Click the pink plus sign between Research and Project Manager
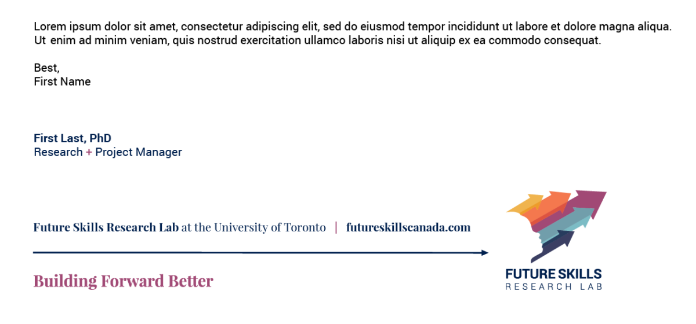This screenshot has width=696, height=324. 89,152
